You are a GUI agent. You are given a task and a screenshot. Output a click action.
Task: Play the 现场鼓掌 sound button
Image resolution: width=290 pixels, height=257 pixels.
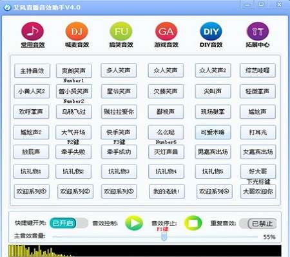[x=213, y=112]
